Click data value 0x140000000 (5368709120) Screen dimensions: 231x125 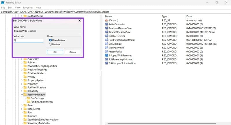(x=201, y=28)
